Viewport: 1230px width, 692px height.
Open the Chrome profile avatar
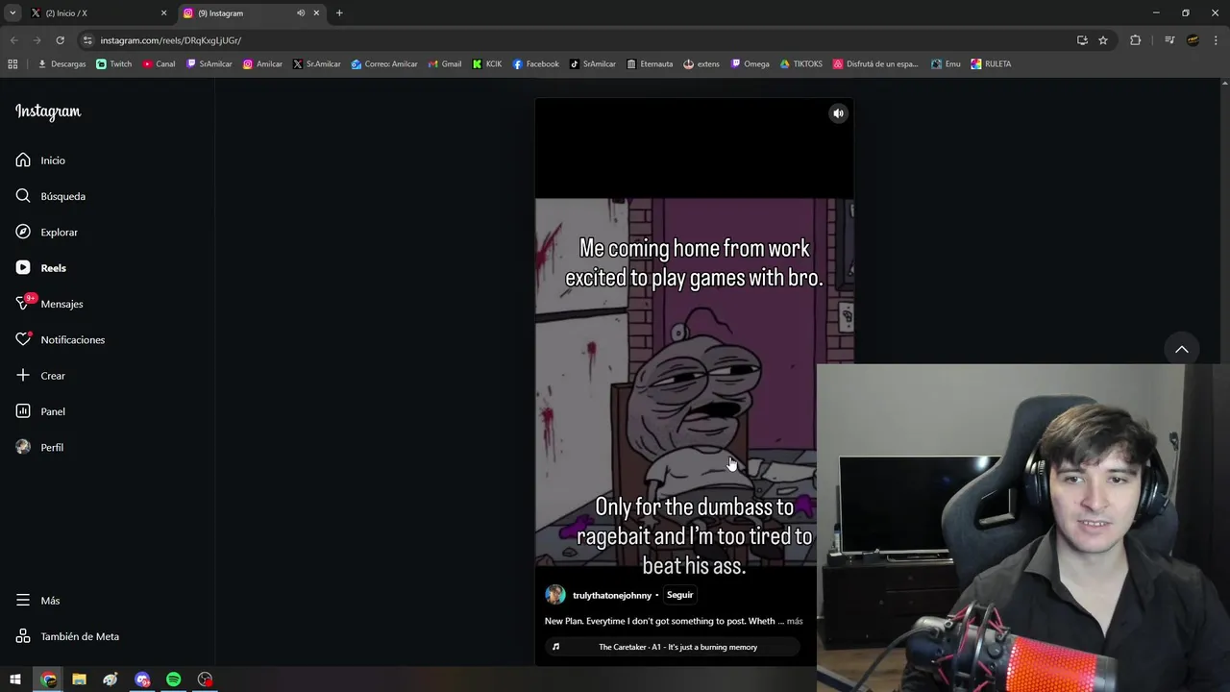[x=1193, y=40]
